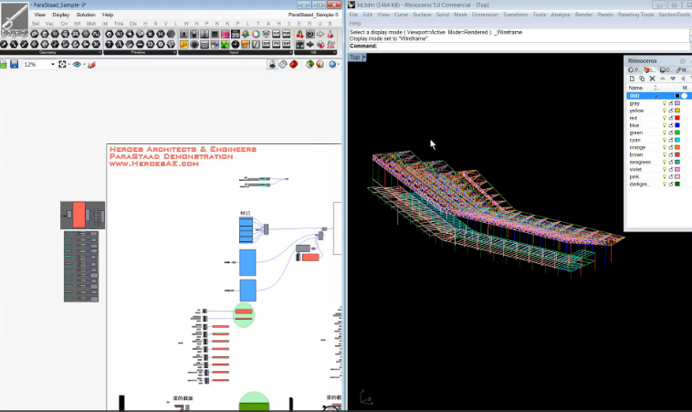
Task: Open the Top viewport title dropdown arrow
Action: [363, 58]
